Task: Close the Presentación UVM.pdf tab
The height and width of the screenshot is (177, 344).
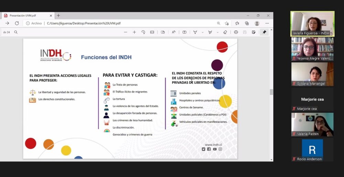Action: [51, 15]
